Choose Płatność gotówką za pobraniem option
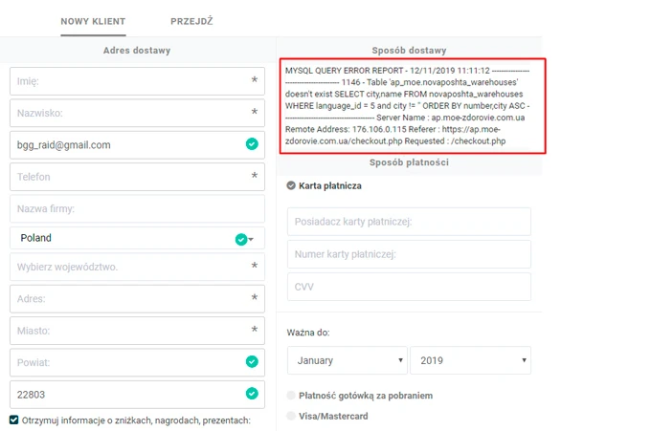Image resolution: width=651 pixels, height=431 pixels. click(292, 396)
